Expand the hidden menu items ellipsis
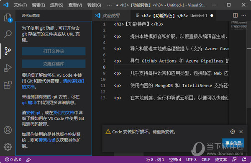 tap(110, 5)
